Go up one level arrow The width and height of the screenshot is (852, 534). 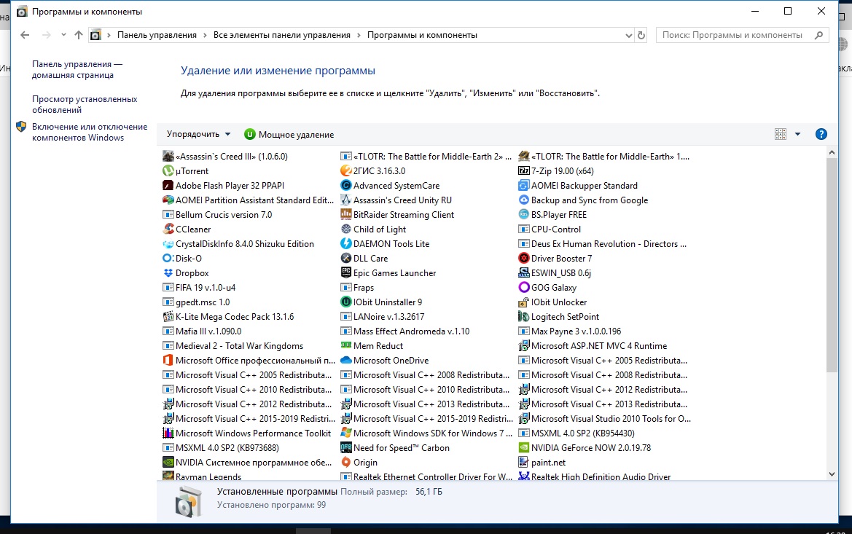79,35
